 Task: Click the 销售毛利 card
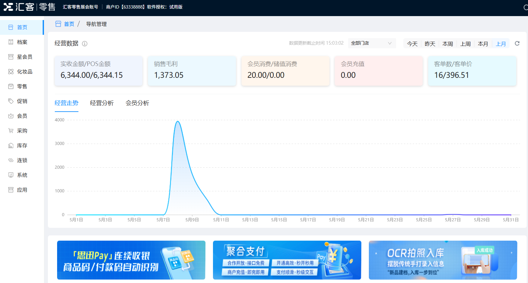pyautogui.click(x=192, y=71)
